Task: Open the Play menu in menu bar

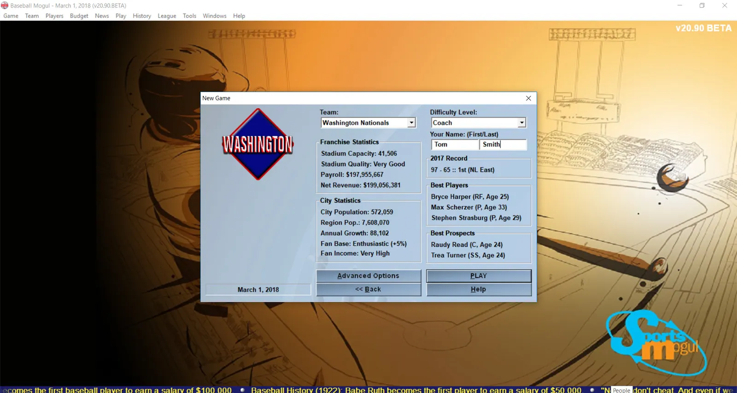Action: point(121,16)
